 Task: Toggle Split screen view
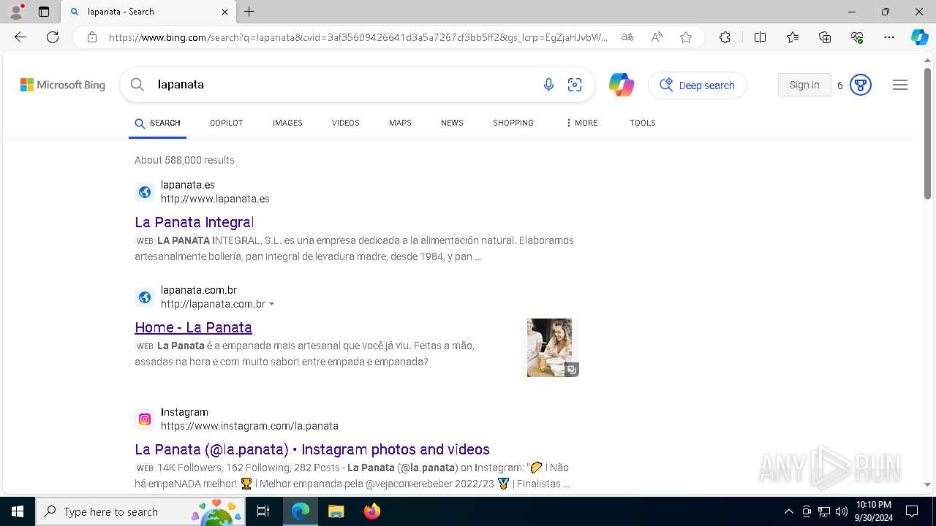click(x=760, y=37)
